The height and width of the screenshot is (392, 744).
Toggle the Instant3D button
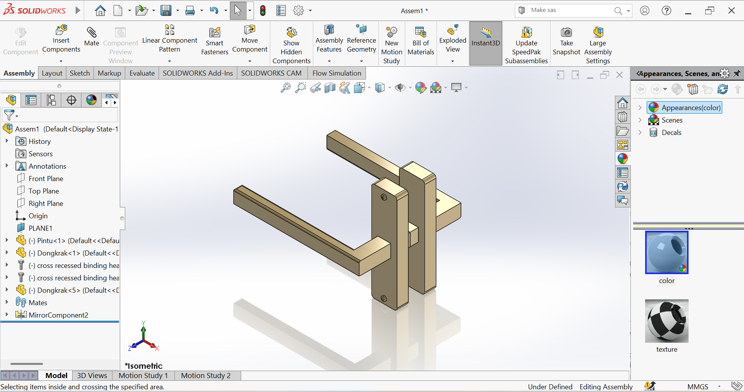(486, 43)
